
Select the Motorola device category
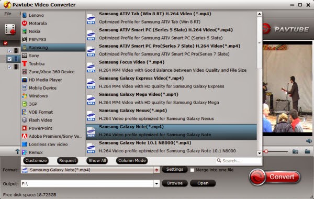click(x=53, y=23)
